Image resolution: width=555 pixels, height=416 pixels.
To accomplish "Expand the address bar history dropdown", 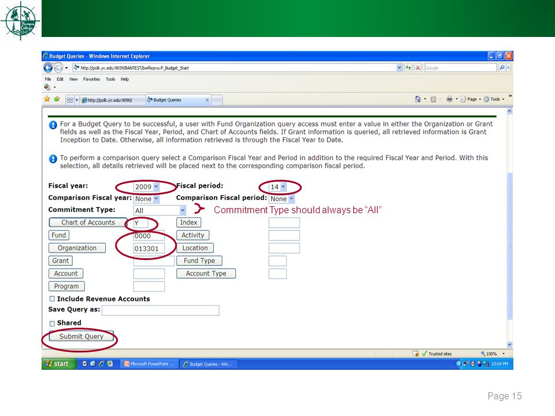I will [x=399, y=68].
